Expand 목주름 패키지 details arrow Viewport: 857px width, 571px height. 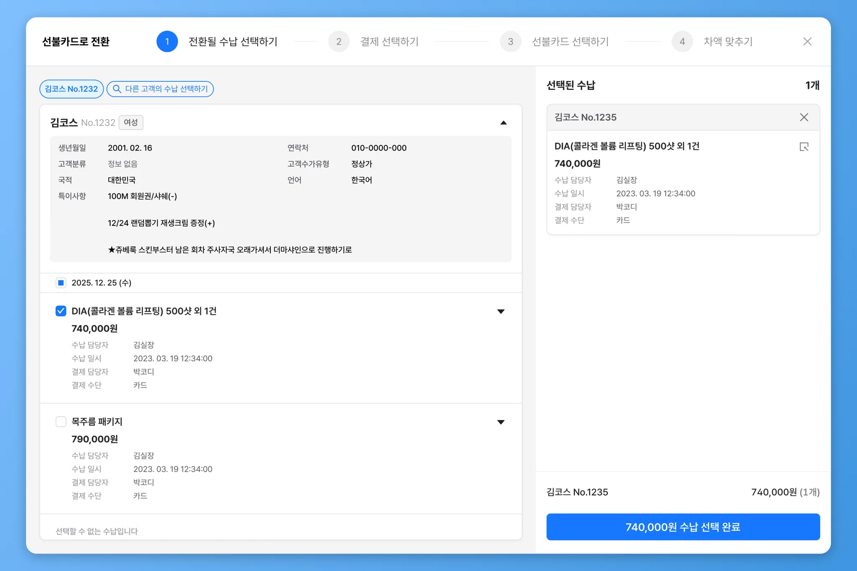coord(500,422)
